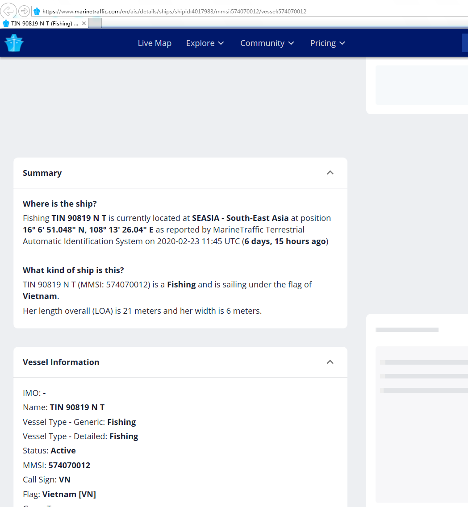468x507 pixels.
Task: Go back using the browser back arrow
Action: [x=8, y=11]
